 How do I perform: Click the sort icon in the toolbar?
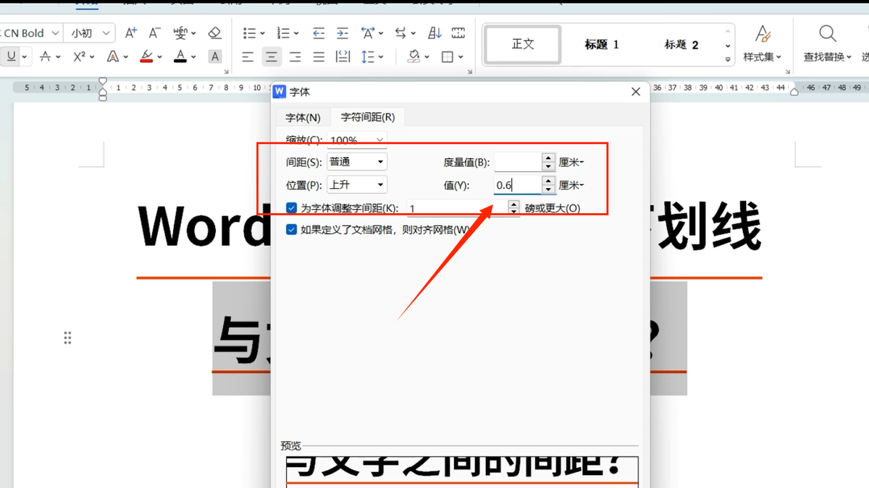point(435,33)
